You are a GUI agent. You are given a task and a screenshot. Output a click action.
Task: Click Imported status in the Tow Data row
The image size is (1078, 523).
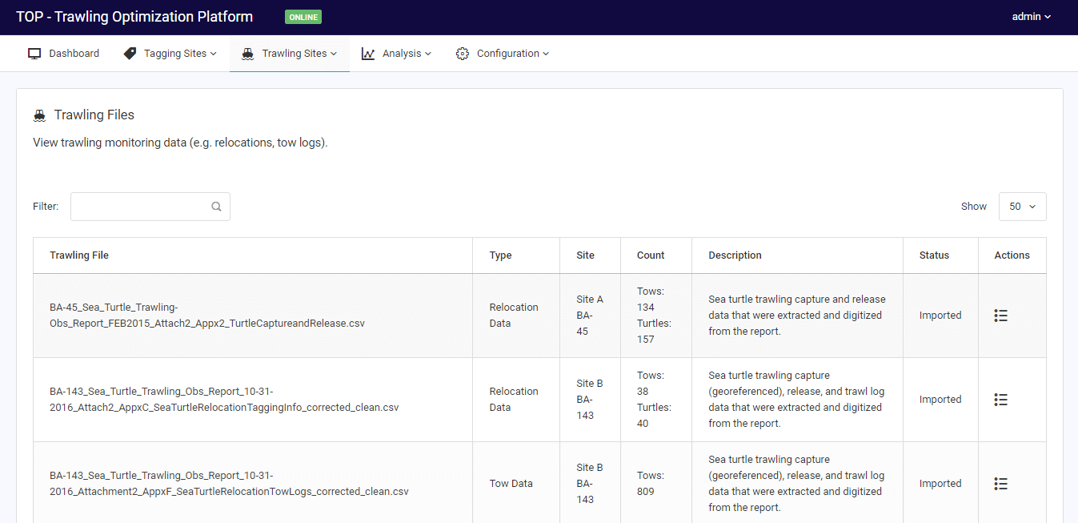pos(940,484)
